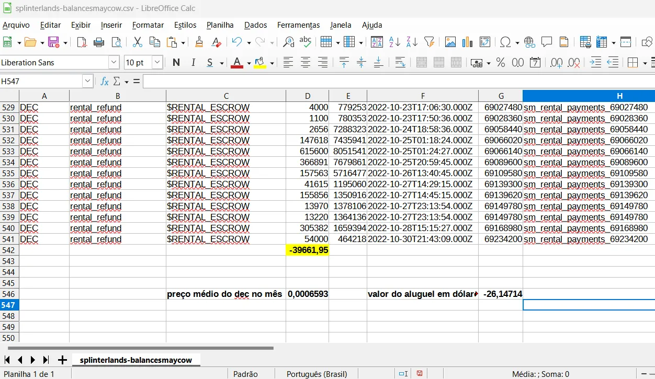This screenshot has width=655, height=379.
Task: Insert Special Character omega icon
Action: point(505,42)
